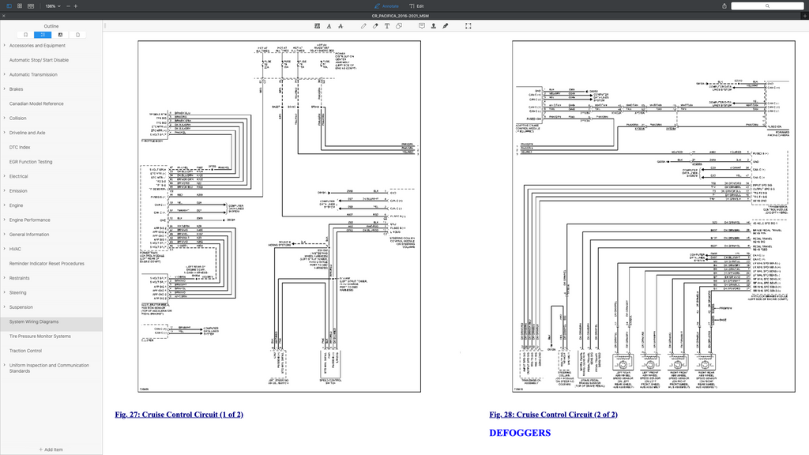This screenshot has height=455, width=809.
Task: Switch to Annotate mode tab
Action: 386,6
